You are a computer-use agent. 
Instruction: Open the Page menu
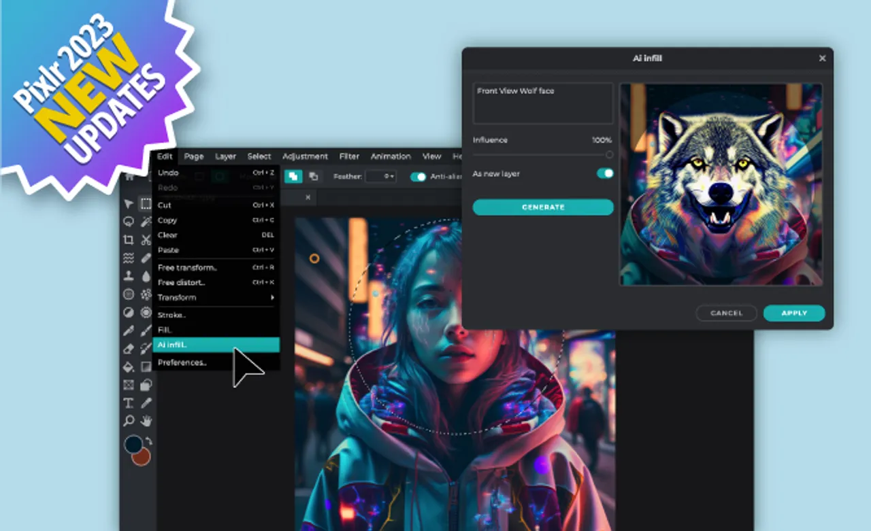tap(194, 156)
